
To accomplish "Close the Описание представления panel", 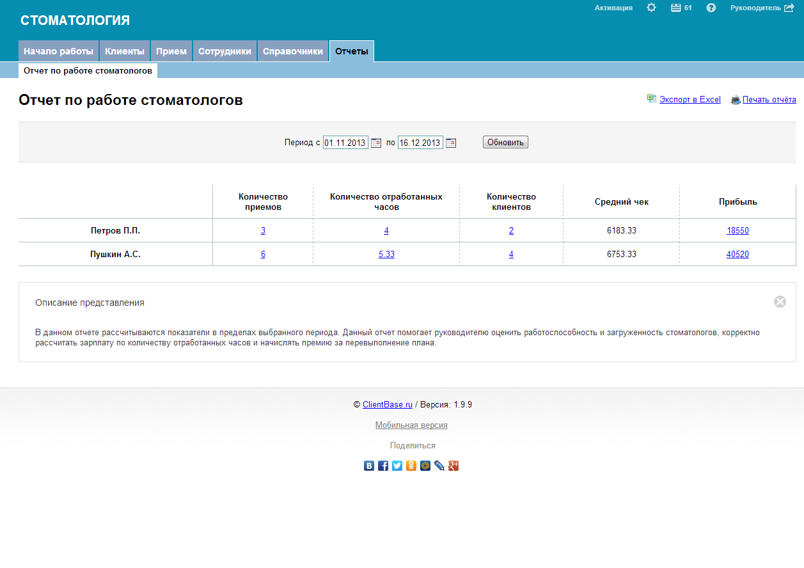I will 780,302.
